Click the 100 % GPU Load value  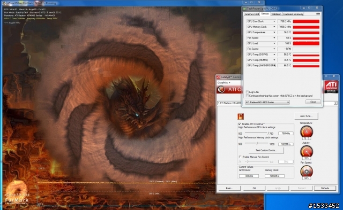coord(285,43)
